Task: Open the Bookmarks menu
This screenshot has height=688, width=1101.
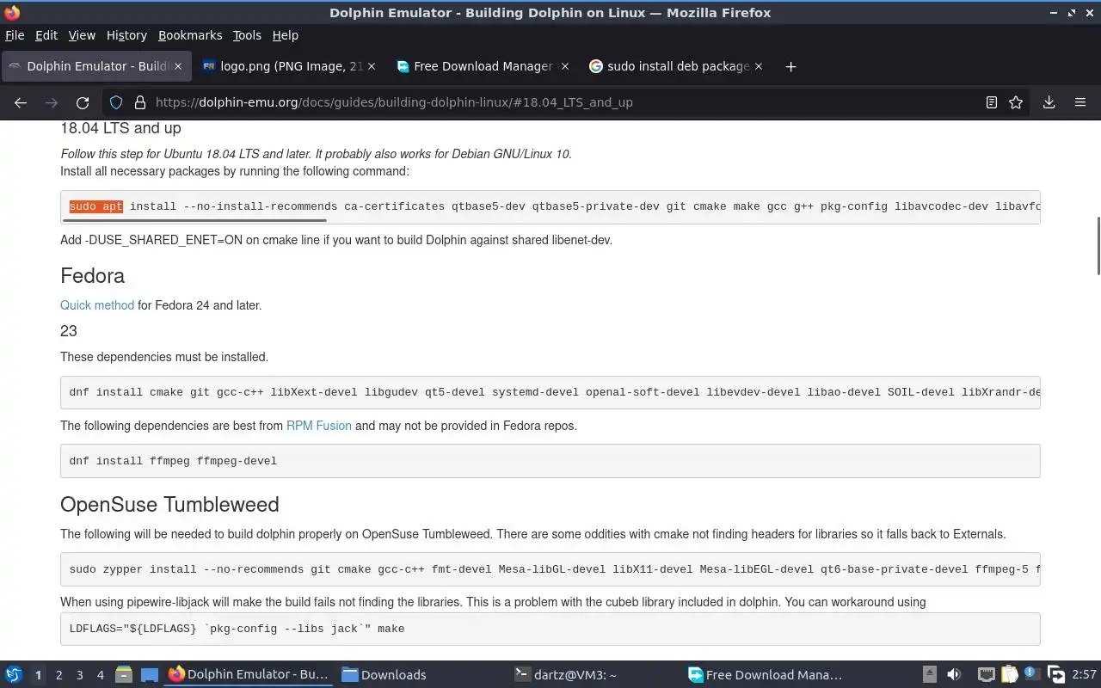Action: pos(190,35)
